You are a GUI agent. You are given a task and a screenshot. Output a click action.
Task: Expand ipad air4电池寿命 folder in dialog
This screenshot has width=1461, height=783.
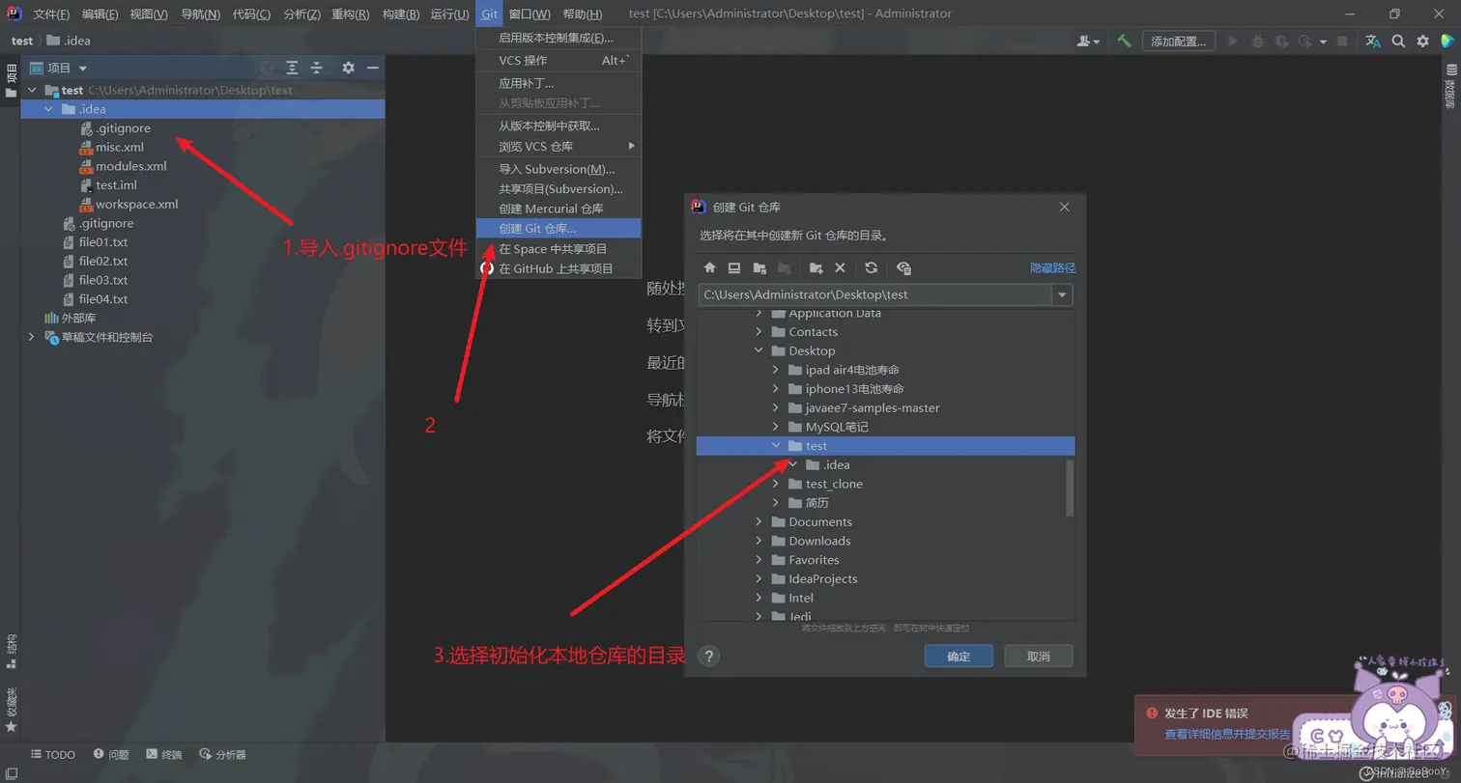[x=776, y=370]
